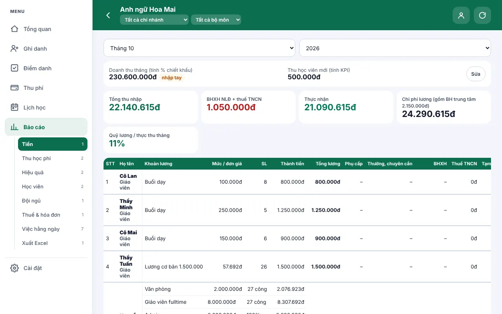Click the Họ tên column header
This screenshot has width=502, height=314.
point(127,164)
